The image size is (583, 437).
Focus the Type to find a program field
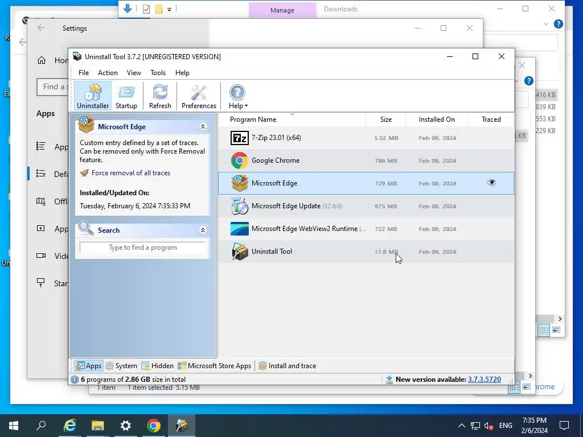click(x=142, y=248)
